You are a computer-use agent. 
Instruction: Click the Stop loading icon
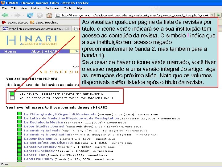40,15
